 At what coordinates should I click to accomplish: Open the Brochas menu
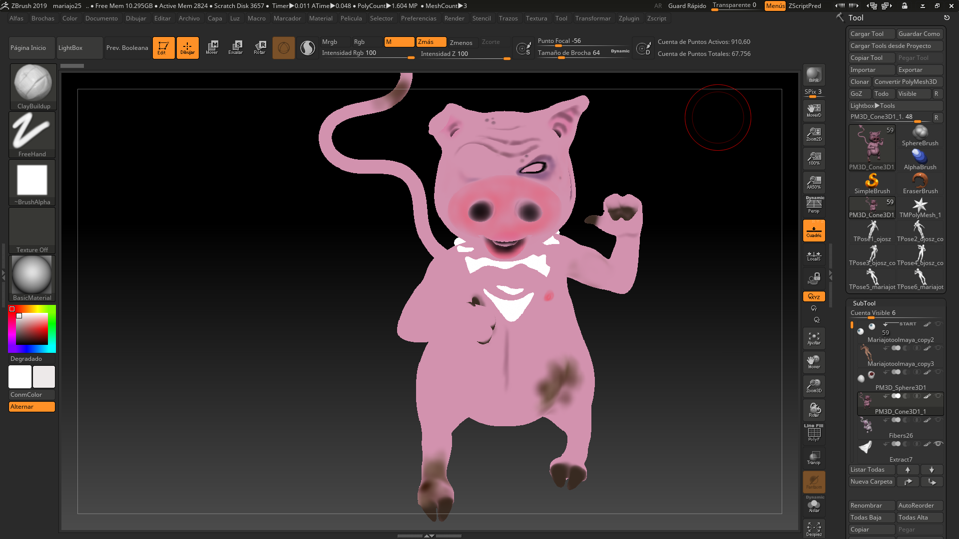tap(42, 18)
